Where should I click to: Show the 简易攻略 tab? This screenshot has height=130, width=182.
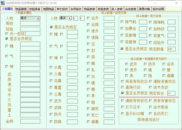coord(144,9)
